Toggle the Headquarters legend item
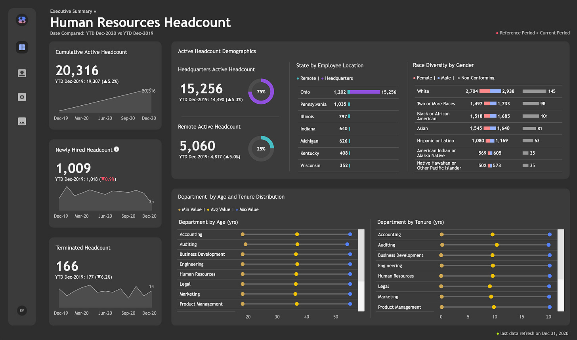 (x=338, y=78)
